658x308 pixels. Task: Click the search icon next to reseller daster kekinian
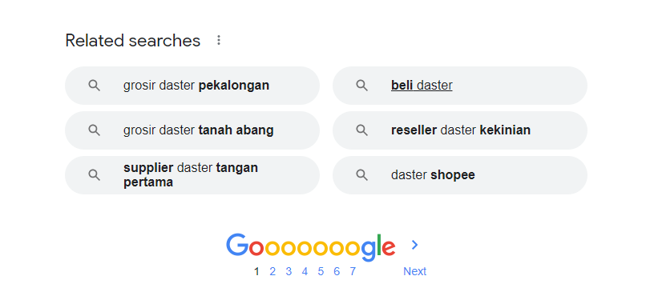pyautogui.click(x=361, y=130)
